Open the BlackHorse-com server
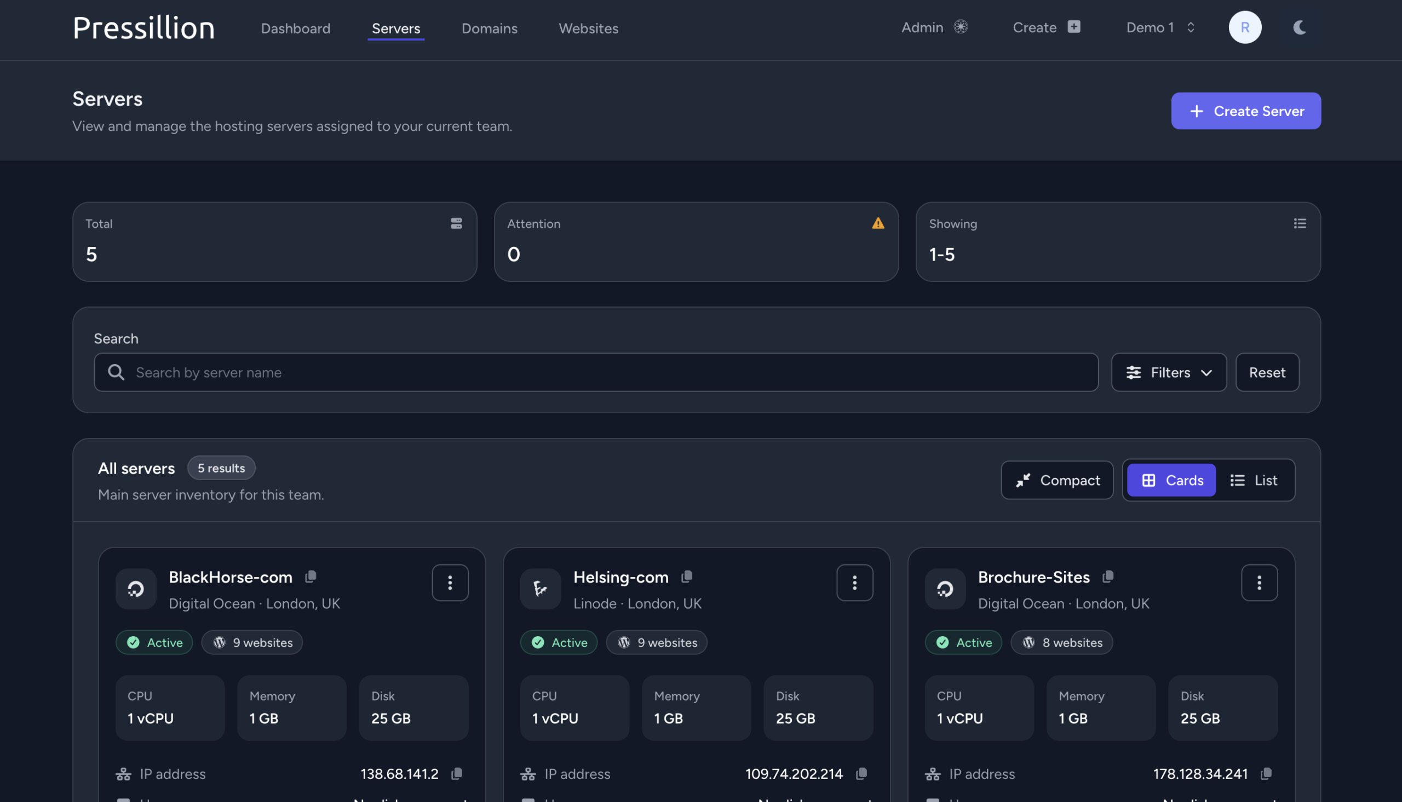The image size is (1402, 802). 230,577
